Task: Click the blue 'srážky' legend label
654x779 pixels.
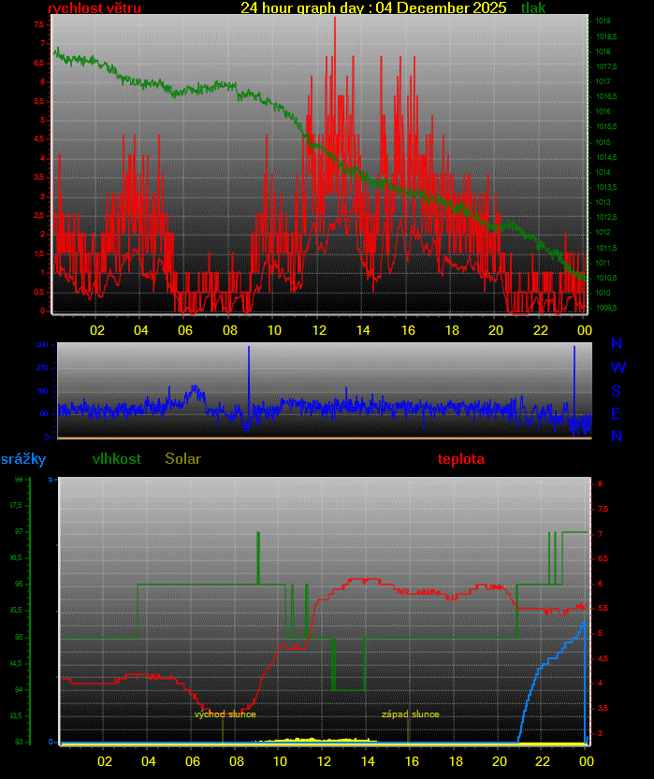Action: click(23, 459)
